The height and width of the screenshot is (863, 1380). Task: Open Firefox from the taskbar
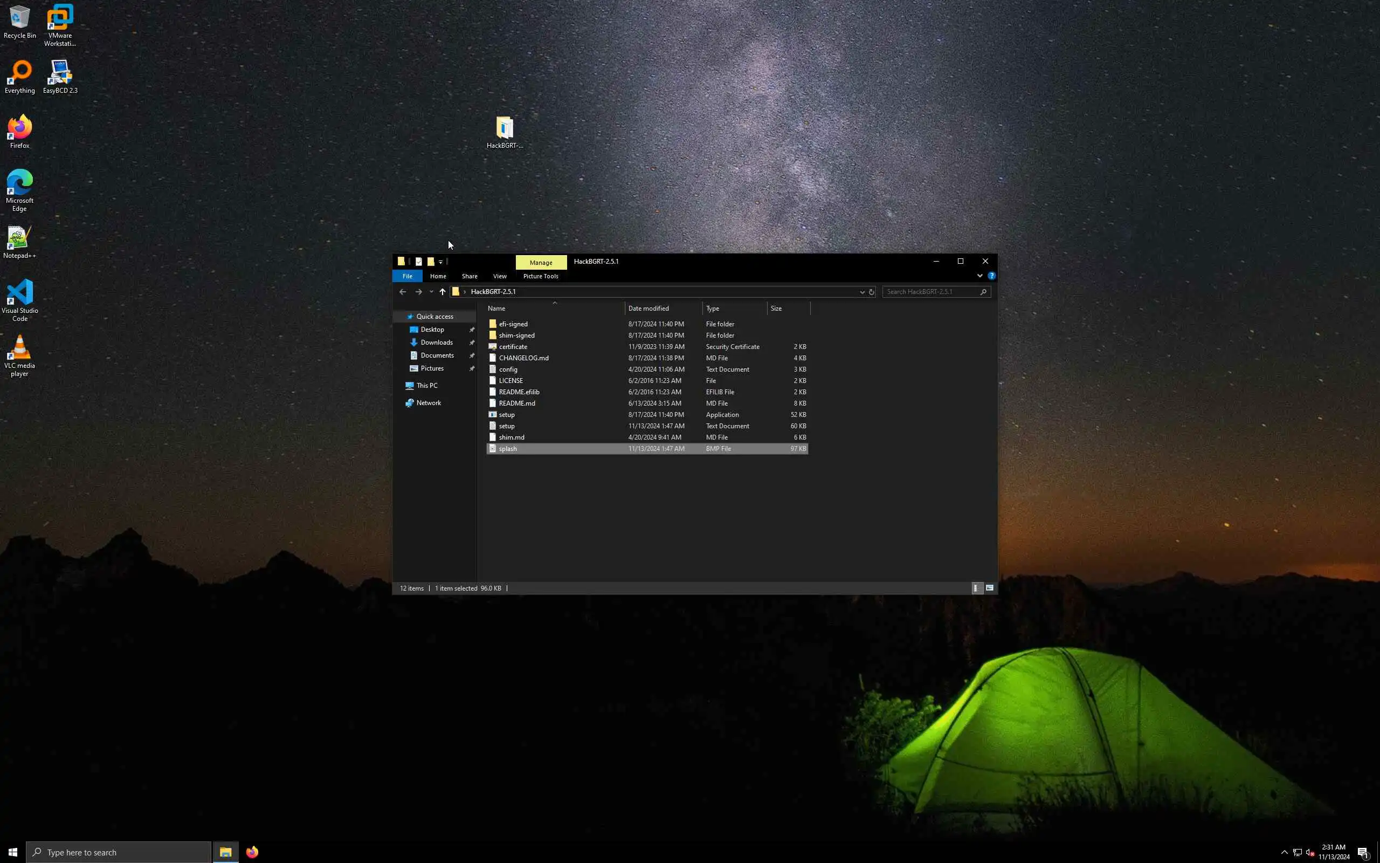click(252, 852)
